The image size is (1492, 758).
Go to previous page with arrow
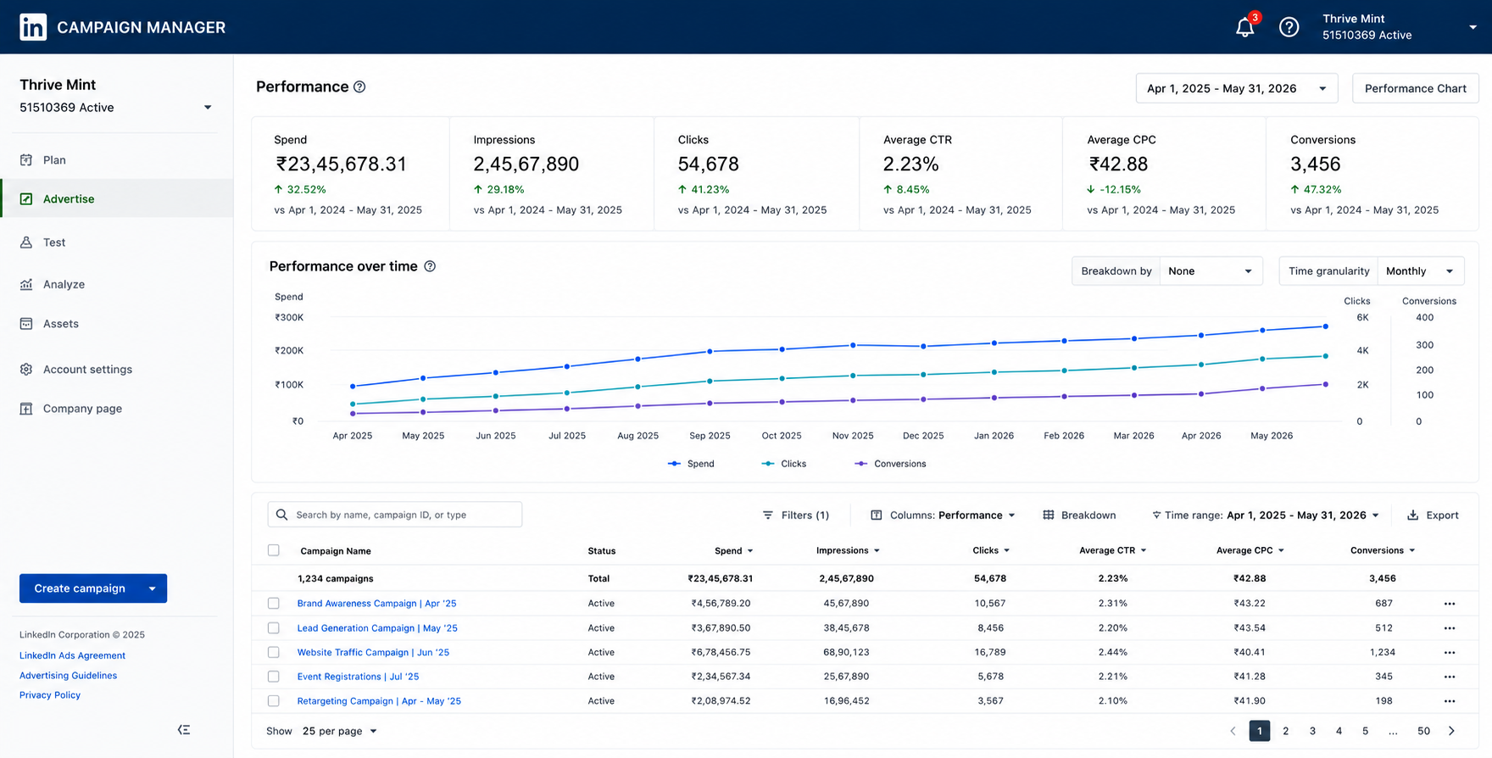1233,731
